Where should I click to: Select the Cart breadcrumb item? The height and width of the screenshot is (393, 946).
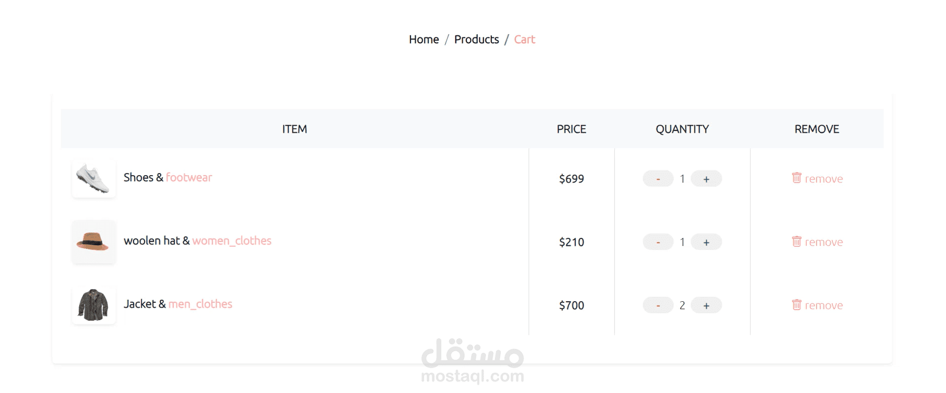(524, 40)
